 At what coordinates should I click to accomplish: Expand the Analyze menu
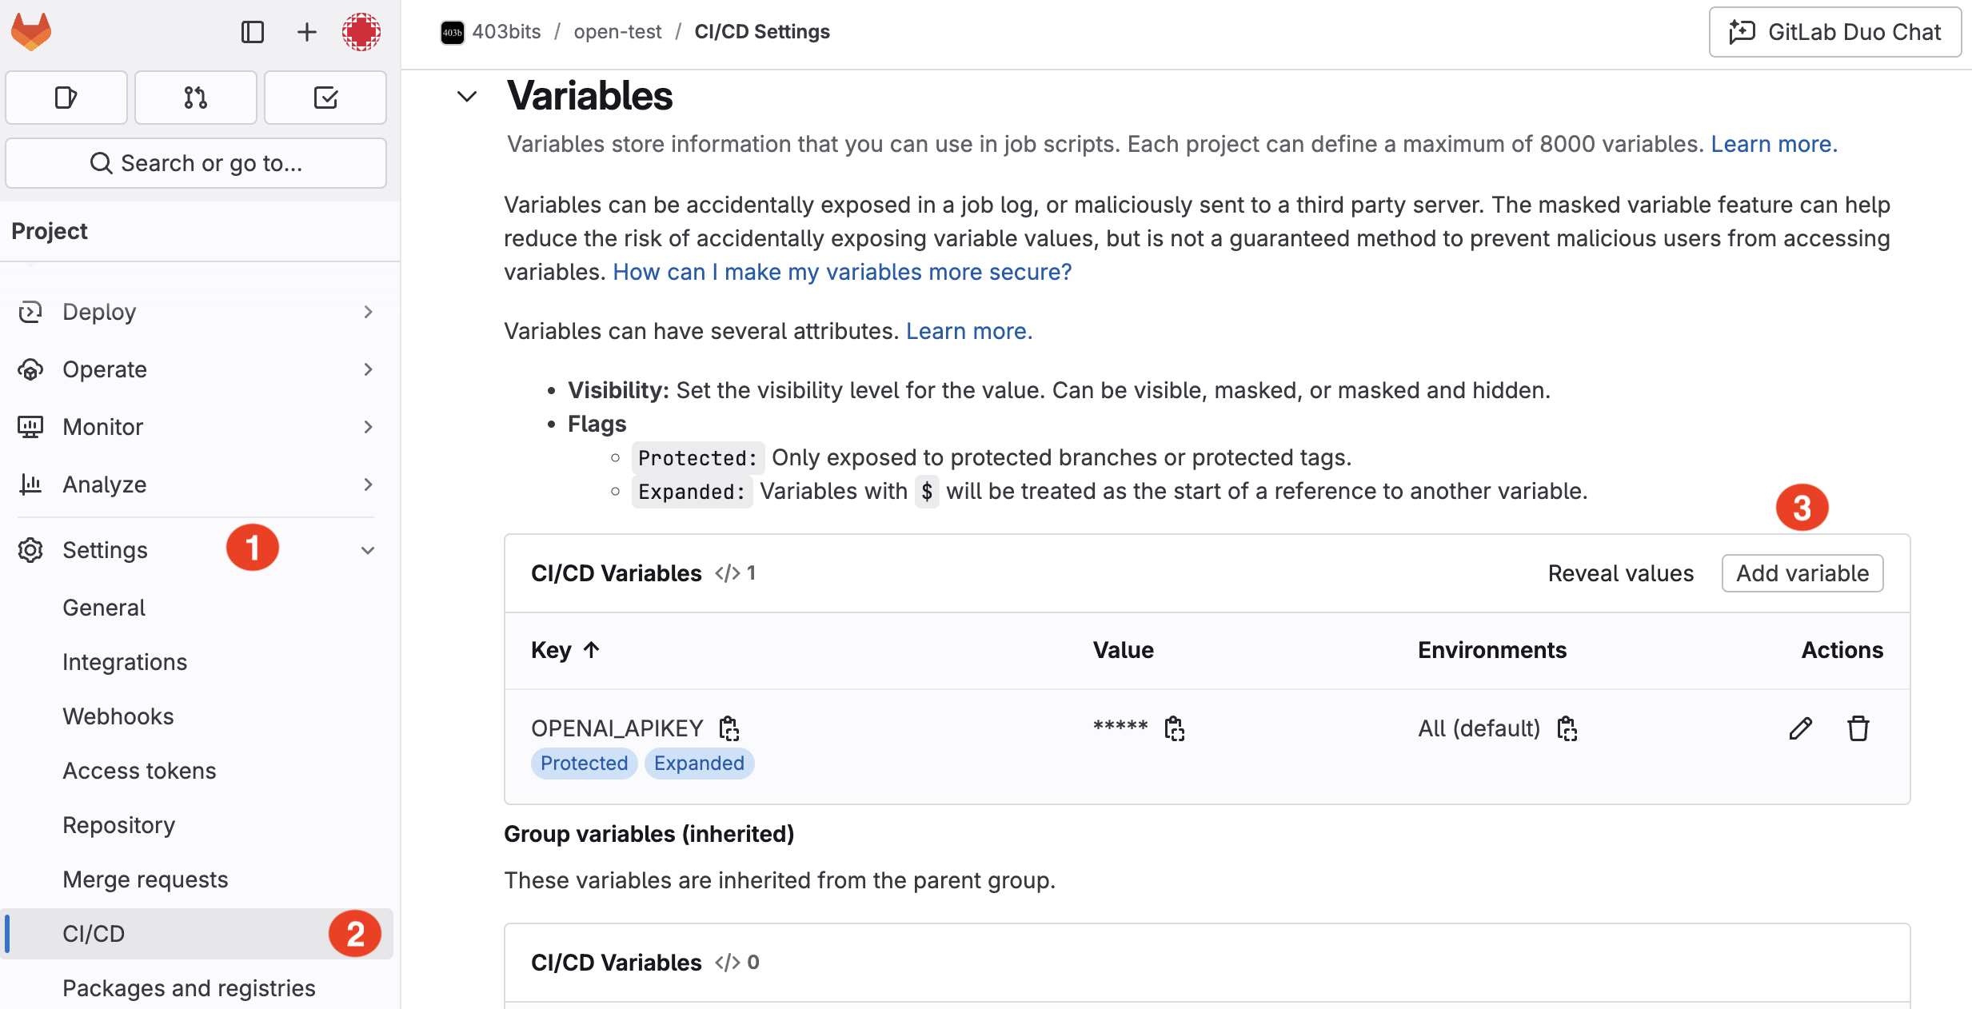[x=196, y=485]
